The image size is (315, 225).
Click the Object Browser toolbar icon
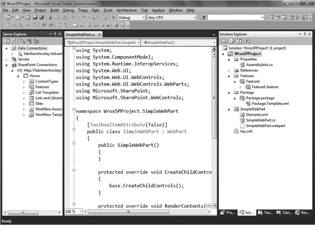(x=291, y=18)
